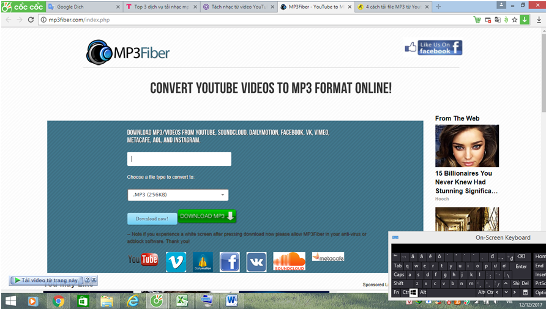Bookmark this page with the star icon
Viewport: 546px width, 309px height.
514,20
